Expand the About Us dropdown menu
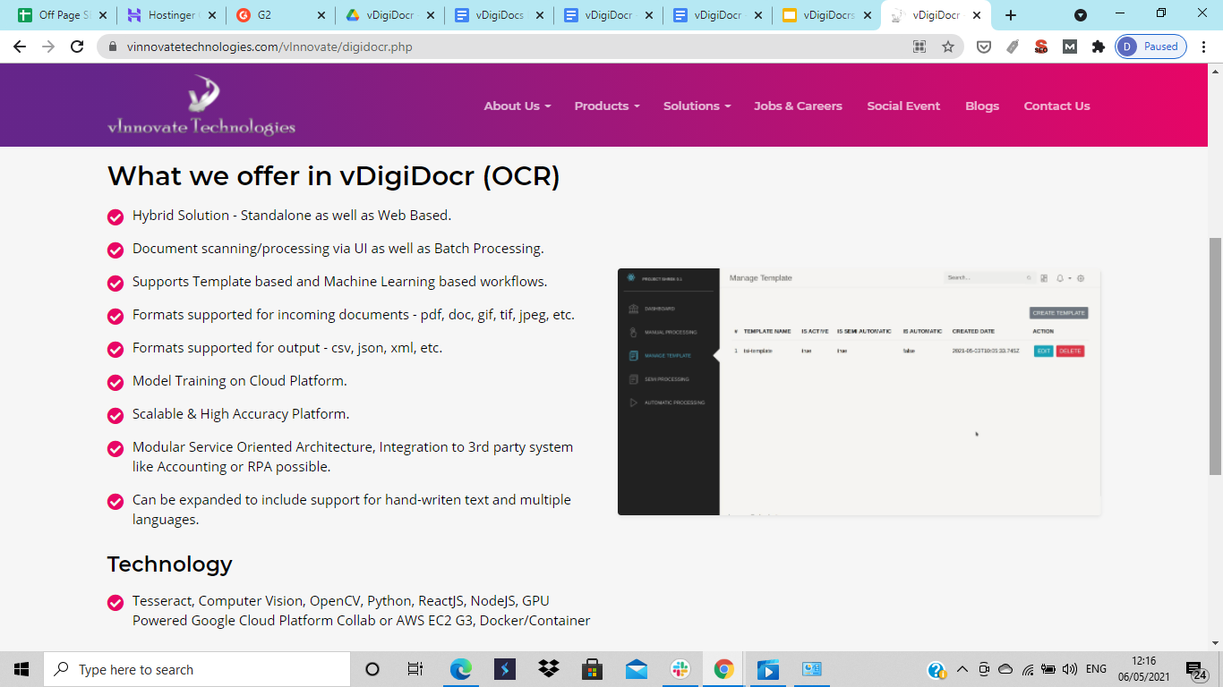Image resolution: width=1223 pixels, height=687 pixels. point(517,106)
